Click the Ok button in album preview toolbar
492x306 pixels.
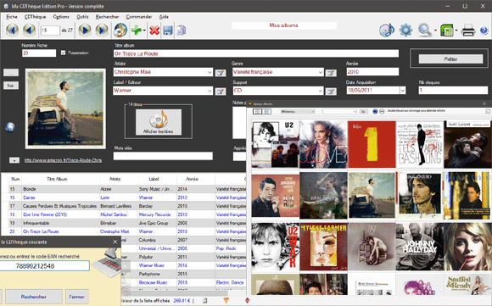(363, 111)
